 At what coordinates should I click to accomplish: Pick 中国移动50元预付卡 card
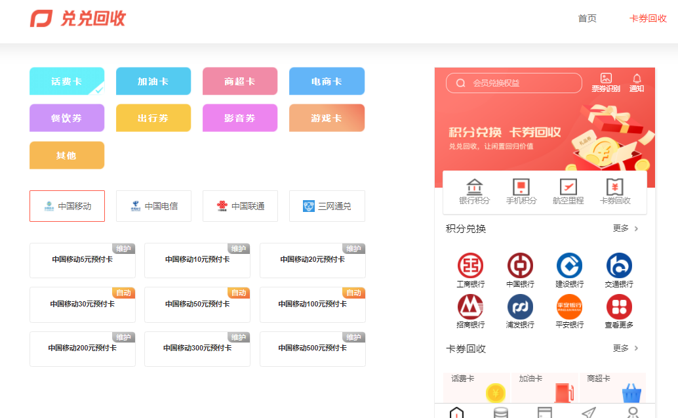click(197, 304)
